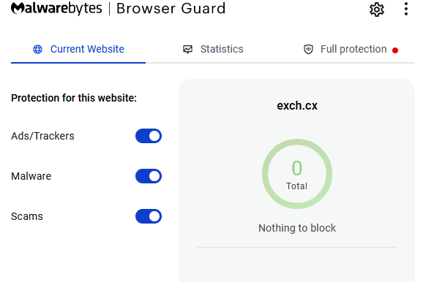Image resolution: width=423 pixels, height=282 pixels.
Task: Open the Statistics tab
Action: [x=213, y=49]
